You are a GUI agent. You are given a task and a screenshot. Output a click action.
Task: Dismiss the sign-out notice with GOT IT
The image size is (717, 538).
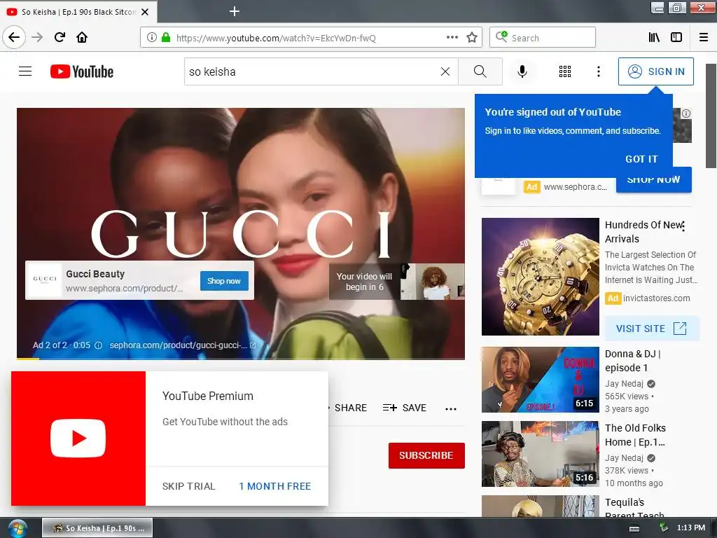[641, 159]
